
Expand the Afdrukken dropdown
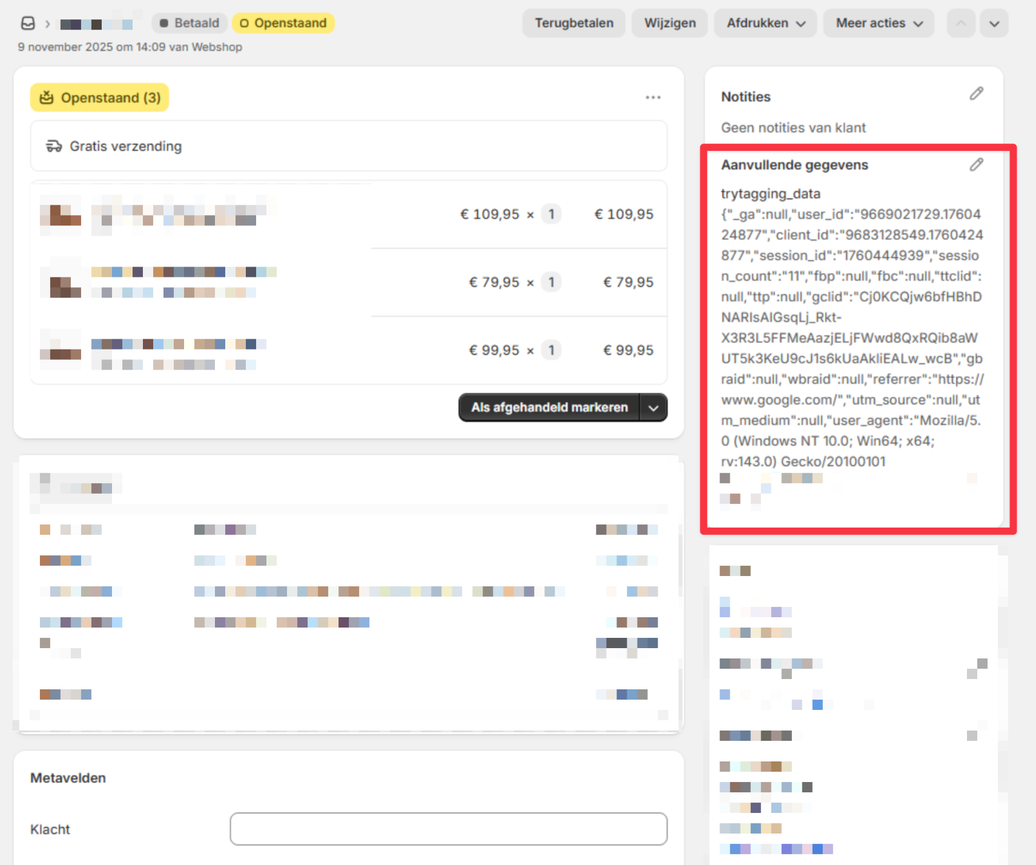[765, 24]
